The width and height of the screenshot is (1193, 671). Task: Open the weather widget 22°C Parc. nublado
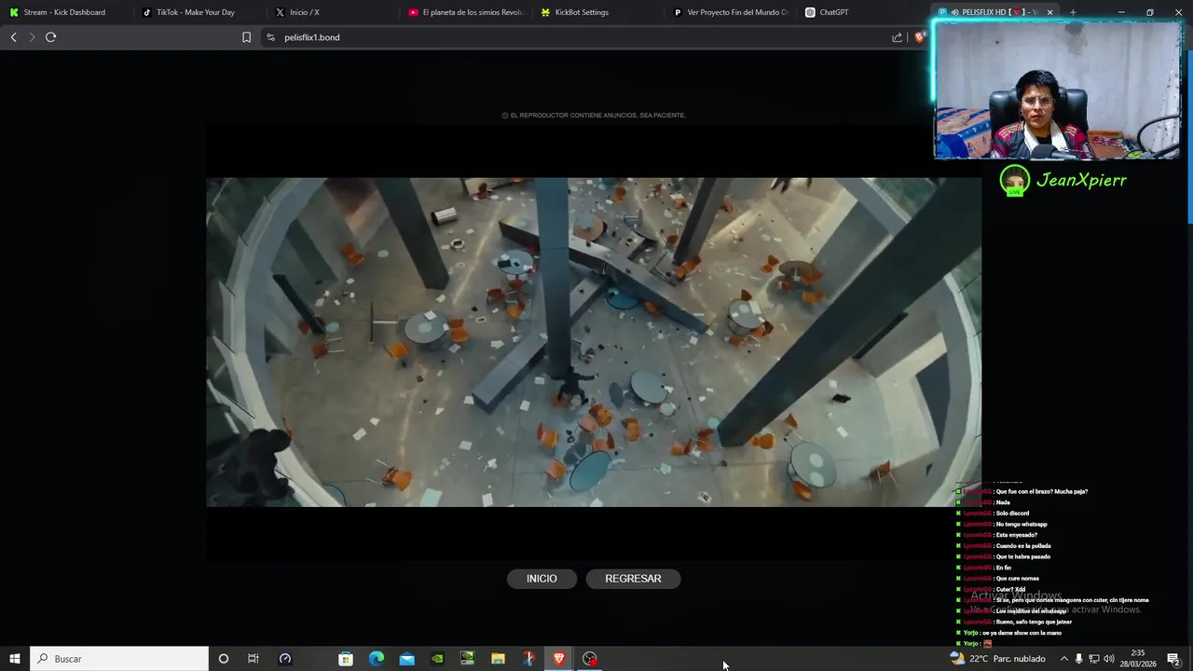997,659
